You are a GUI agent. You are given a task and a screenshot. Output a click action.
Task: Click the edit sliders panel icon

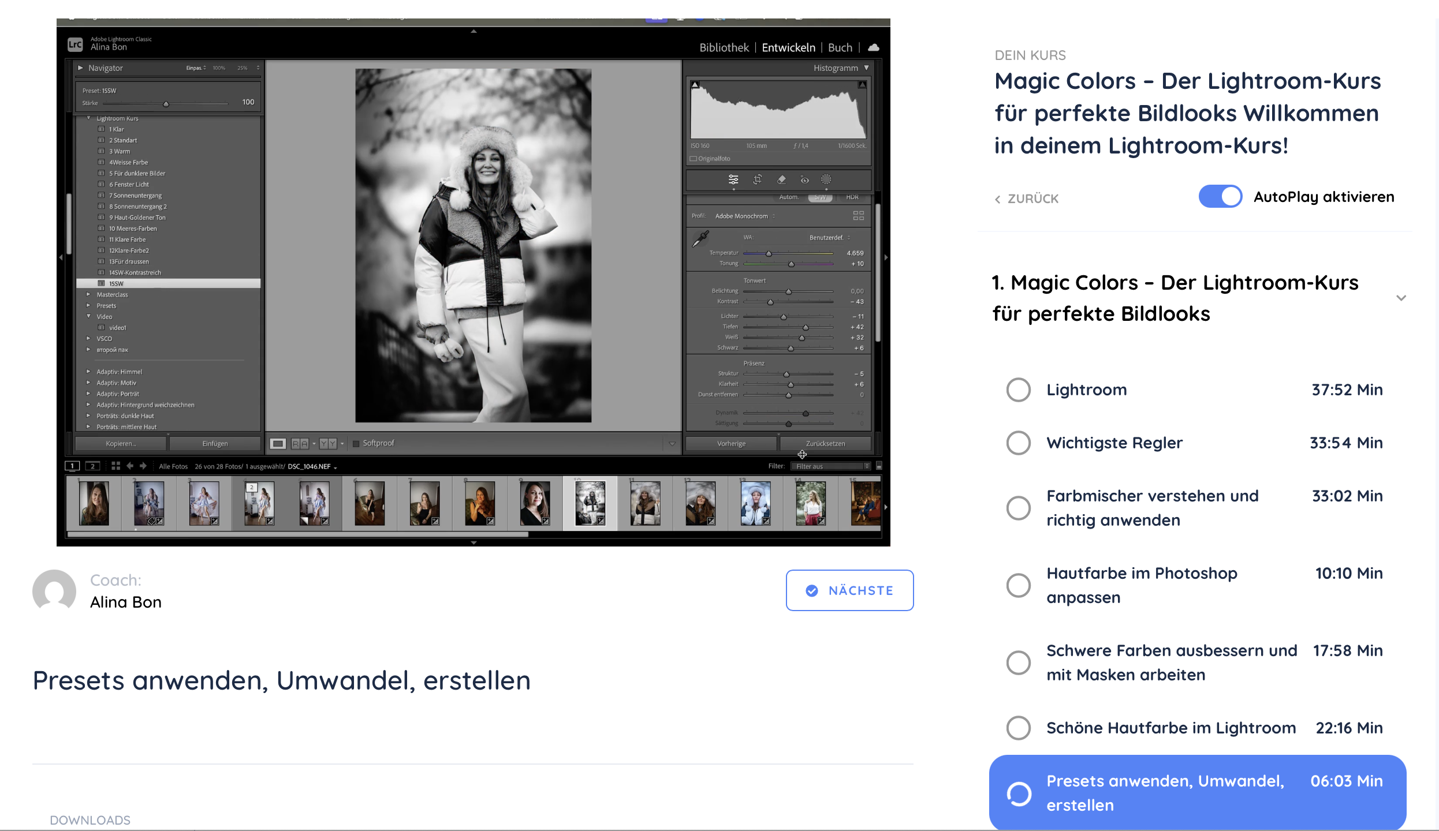pyautogui.click(x=733, y=179)
